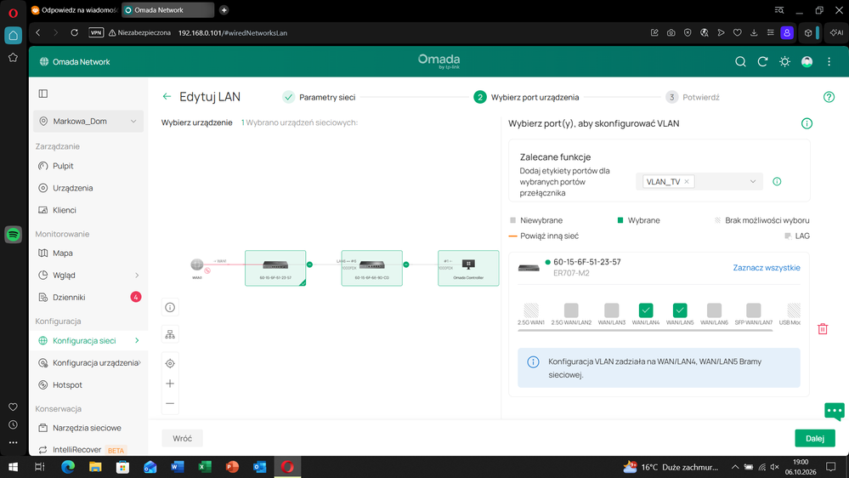The width and height of the screenshot is (849, 478).
Task: Select the Omada Controller node in topology
Action: coord(468,268)
